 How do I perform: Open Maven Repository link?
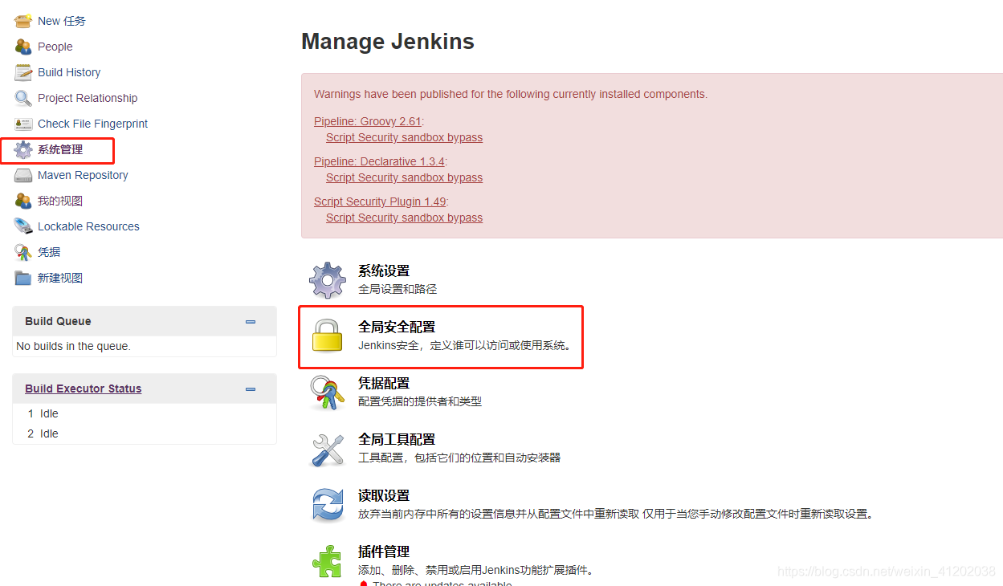(83, 175)
